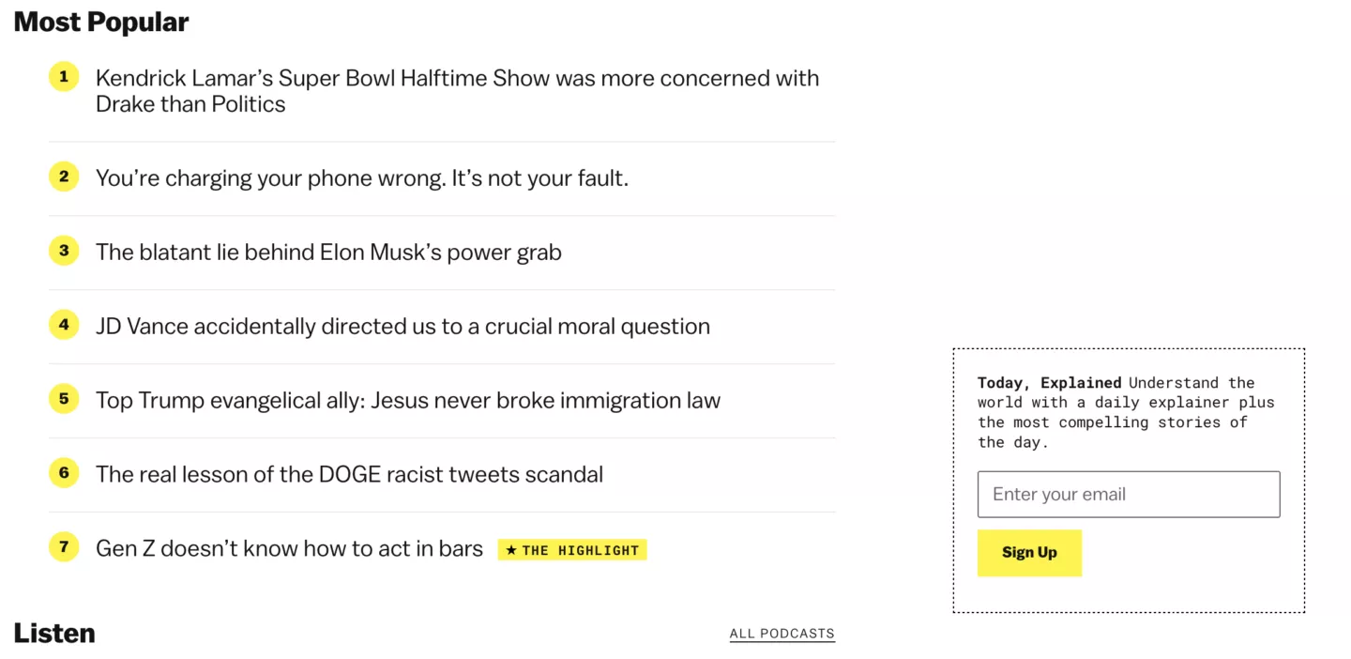The image size is (1351, 659).
Task: Click the Sign Up button
Action: pos(1029,553)
